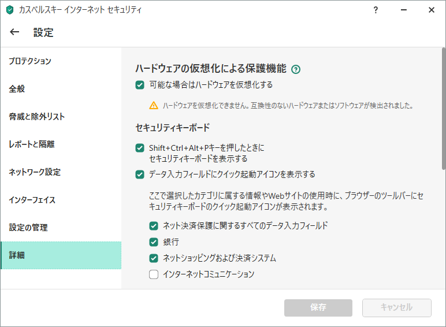
Task: Enable インターネットコミュニケーション checkbox
Action: (154, 274)
